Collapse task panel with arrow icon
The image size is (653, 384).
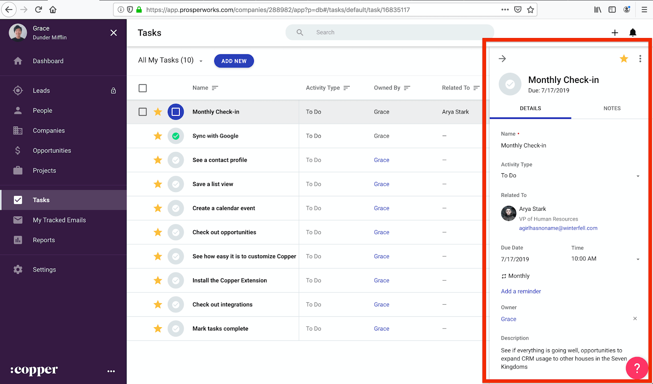tap(502, 59)
